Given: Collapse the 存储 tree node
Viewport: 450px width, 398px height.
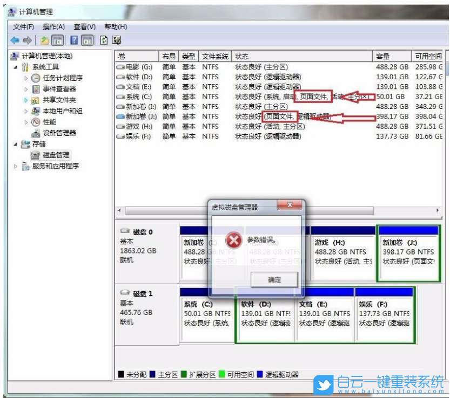Looking at the screenshot, I should (17, 144).
